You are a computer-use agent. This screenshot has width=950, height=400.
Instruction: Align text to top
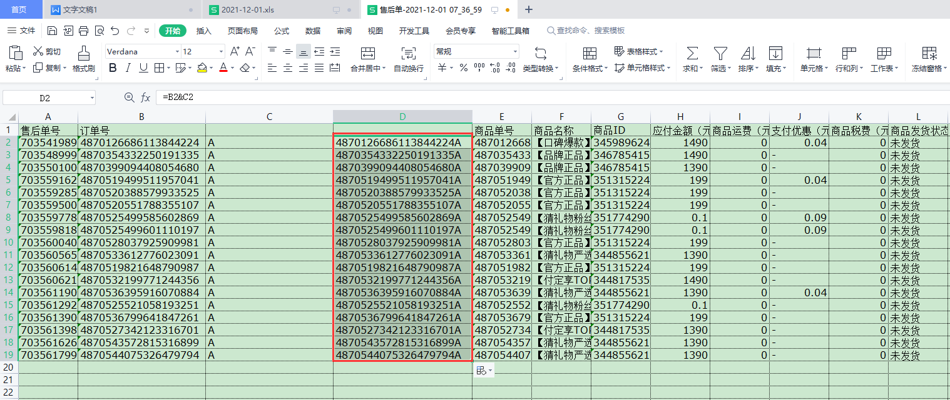tap(272, 51)
